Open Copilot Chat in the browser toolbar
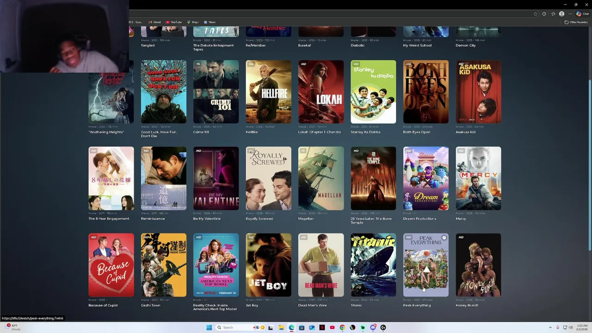The height and width of the screenshot is (333, 592). click(582, 14)
